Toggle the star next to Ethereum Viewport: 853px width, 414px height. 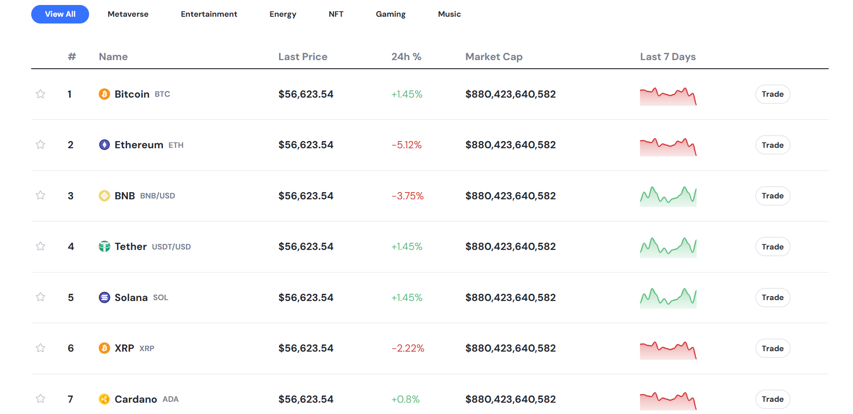pos(40,145)
